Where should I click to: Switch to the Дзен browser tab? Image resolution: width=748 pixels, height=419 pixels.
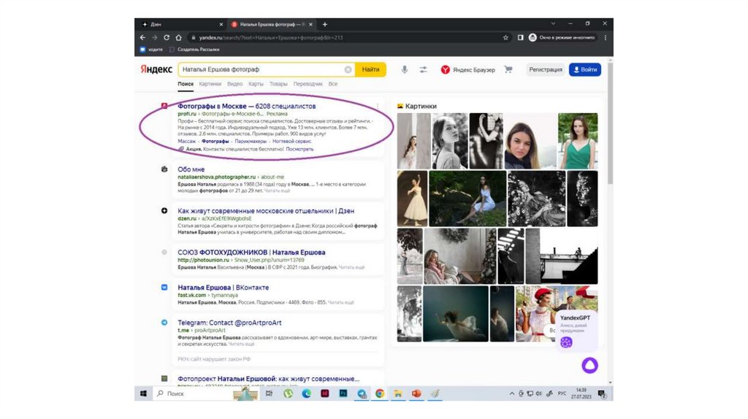[x=156, y=24]
